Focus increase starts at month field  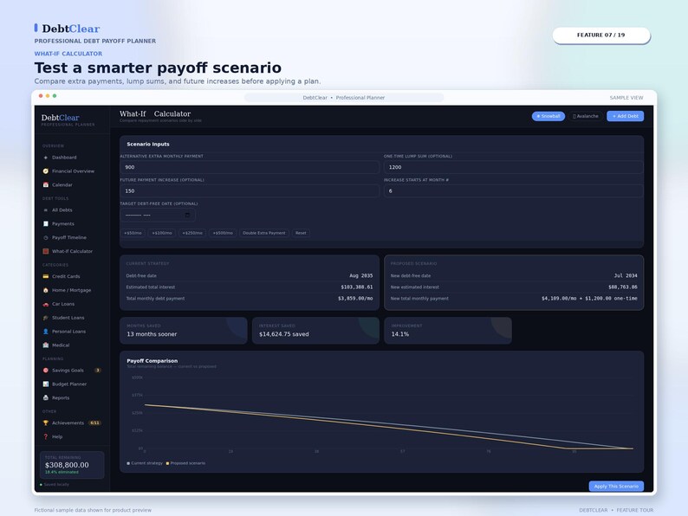coord(513,190)
